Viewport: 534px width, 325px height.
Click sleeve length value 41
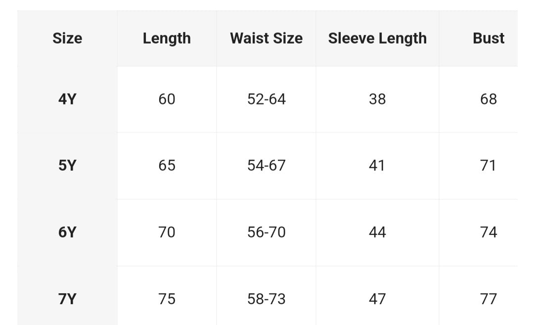tap(377, 165)
